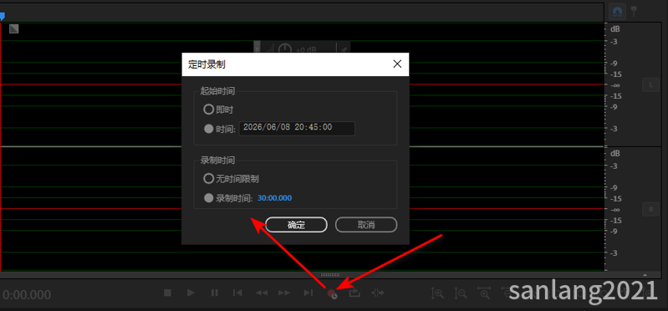Move playhead to next marker

point(308,293)
